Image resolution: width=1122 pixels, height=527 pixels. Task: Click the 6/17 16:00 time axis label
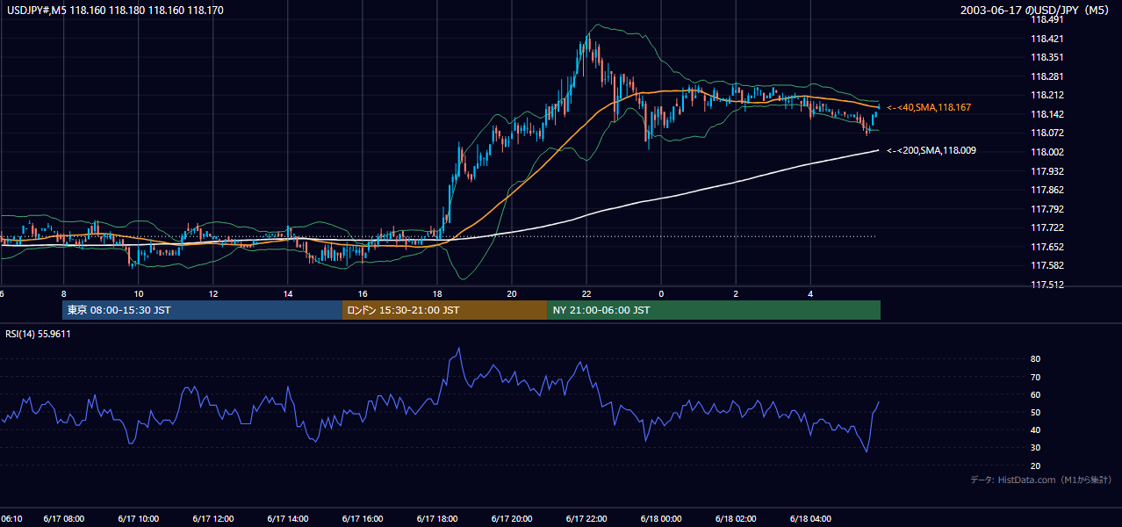click(363, 518)
